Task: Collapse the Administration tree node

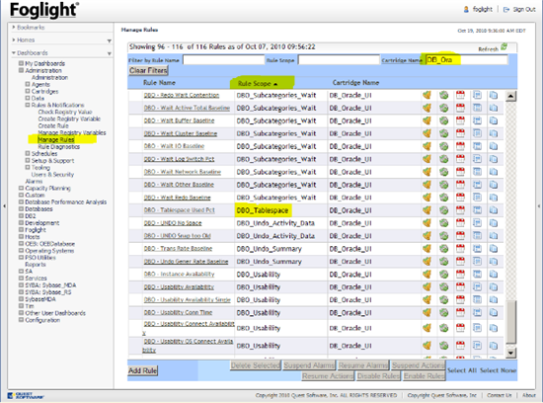Action: [21, 70]
